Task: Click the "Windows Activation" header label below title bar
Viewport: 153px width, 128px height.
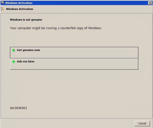Action: point(19,9)
